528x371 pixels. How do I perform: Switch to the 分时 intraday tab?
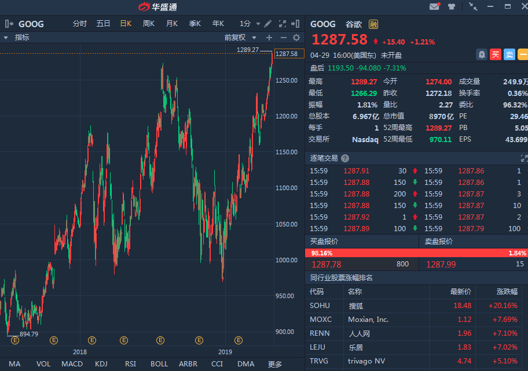[80, 24]
